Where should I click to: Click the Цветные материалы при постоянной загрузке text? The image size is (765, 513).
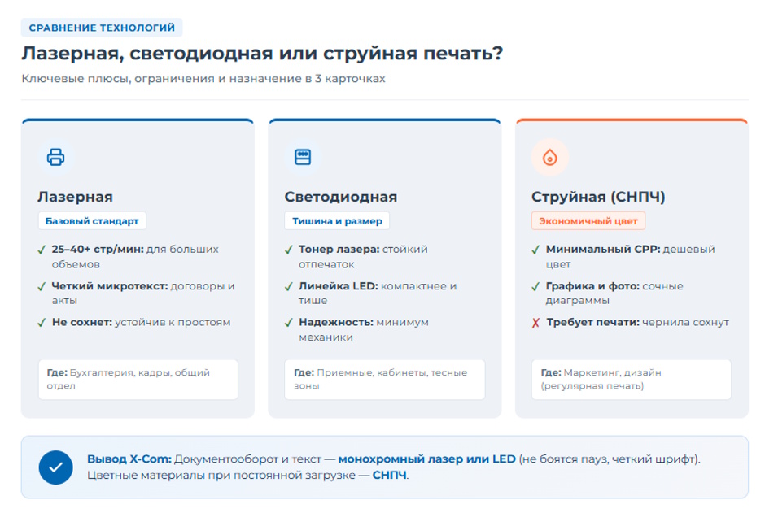point(221,475)
